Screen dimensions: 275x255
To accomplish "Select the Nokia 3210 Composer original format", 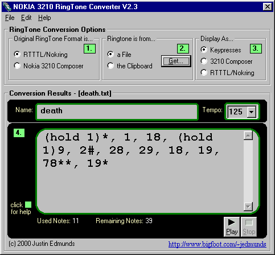I will (17, 66).
